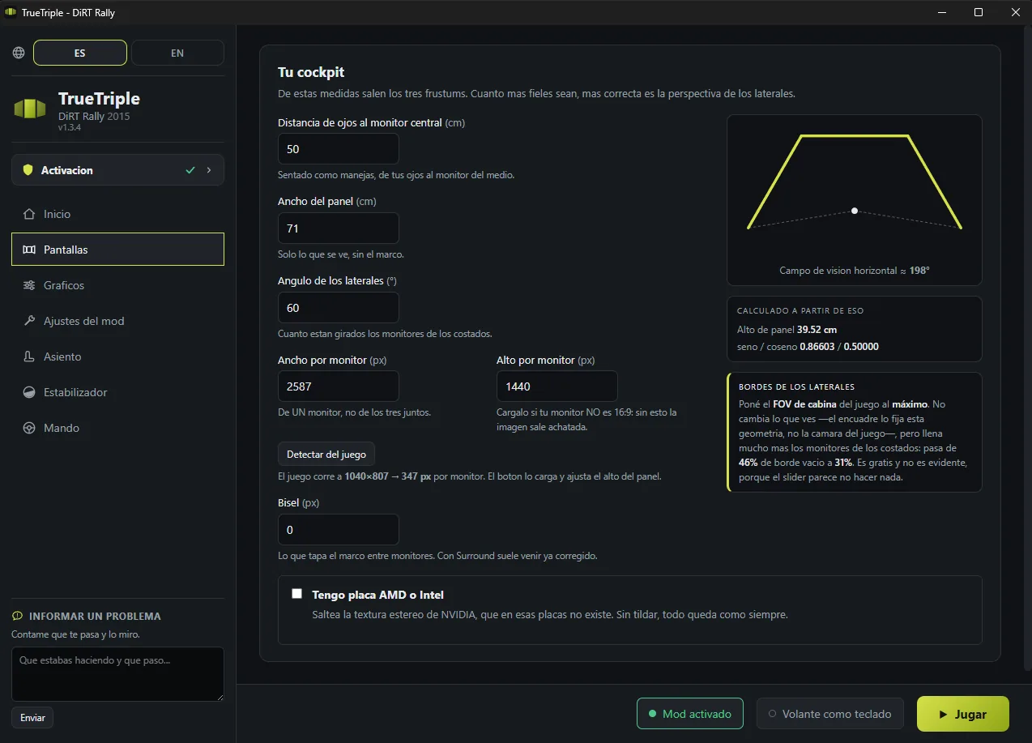Click the problem report text area
The image size is (1032, 743).
pyautogui.click(x=117, y=674)
